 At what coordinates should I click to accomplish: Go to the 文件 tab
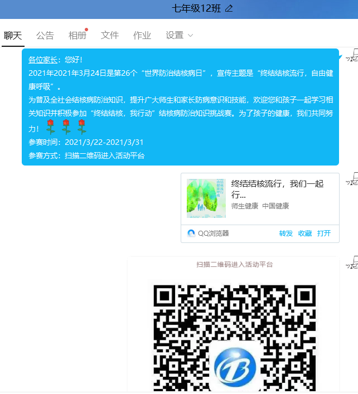pos(110,36)
